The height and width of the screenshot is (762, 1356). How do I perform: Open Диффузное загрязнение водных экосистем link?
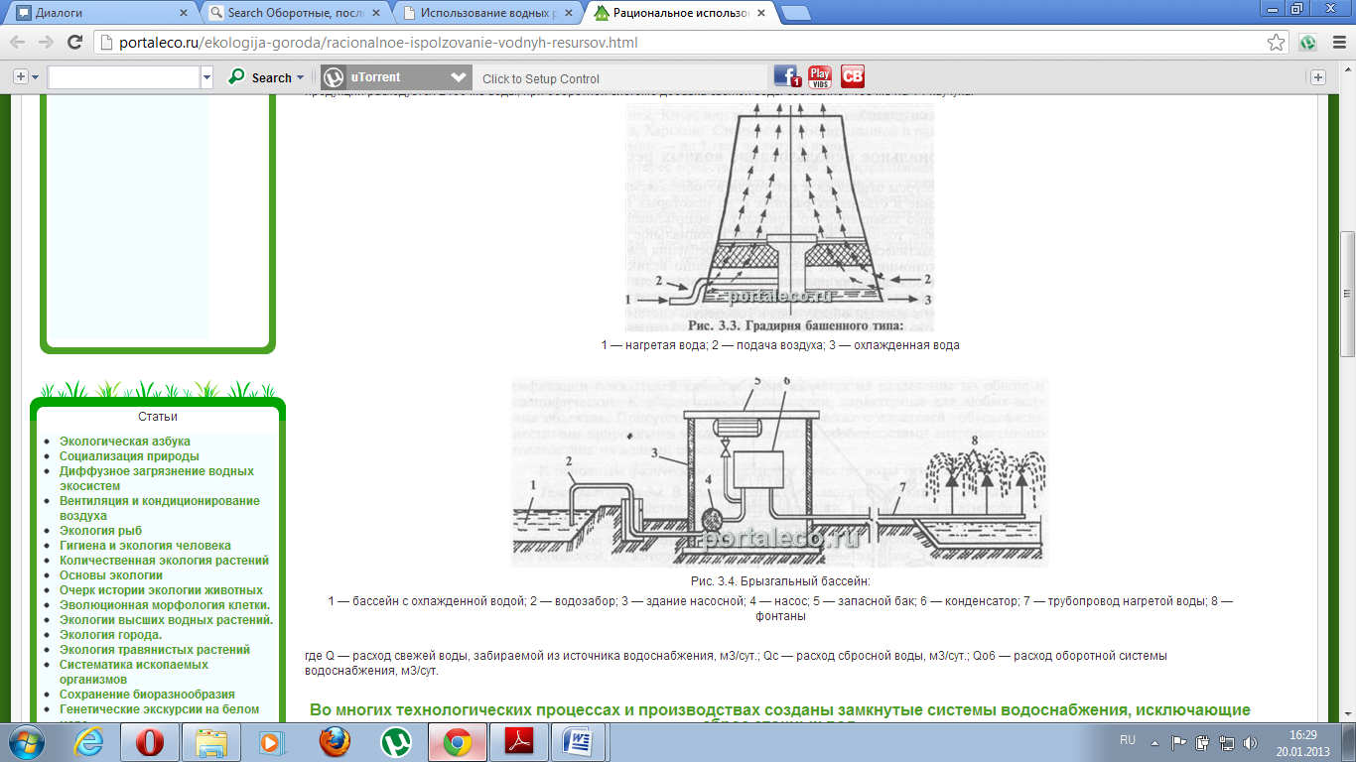[x=157, y=478]
